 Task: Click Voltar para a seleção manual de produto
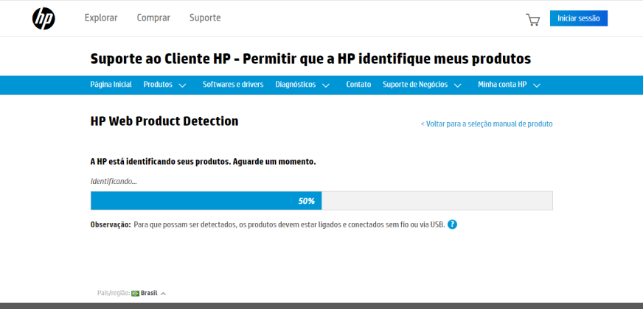tap(487, 124)
